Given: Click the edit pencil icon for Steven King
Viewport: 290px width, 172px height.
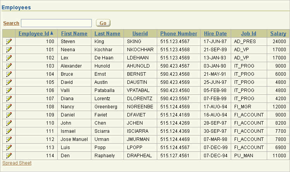Looking at the screenshot, I should pyautogui.click(x=9, y=42).
